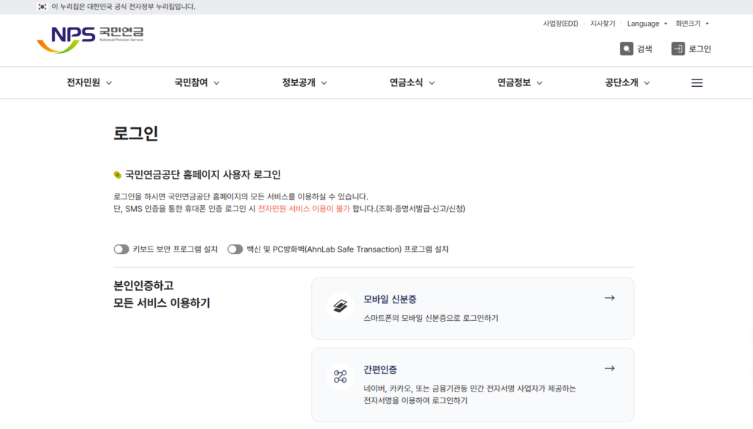Image resolution: width=753 pixels, height=429 pixels.
Task: Click the 사업장(EDI) link
Action: click(560, 24)
